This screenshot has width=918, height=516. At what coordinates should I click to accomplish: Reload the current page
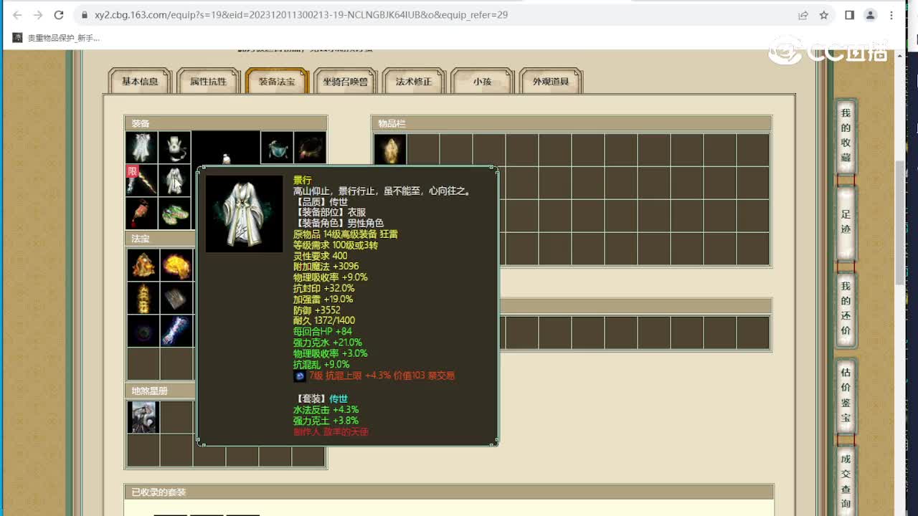(59, 15)
